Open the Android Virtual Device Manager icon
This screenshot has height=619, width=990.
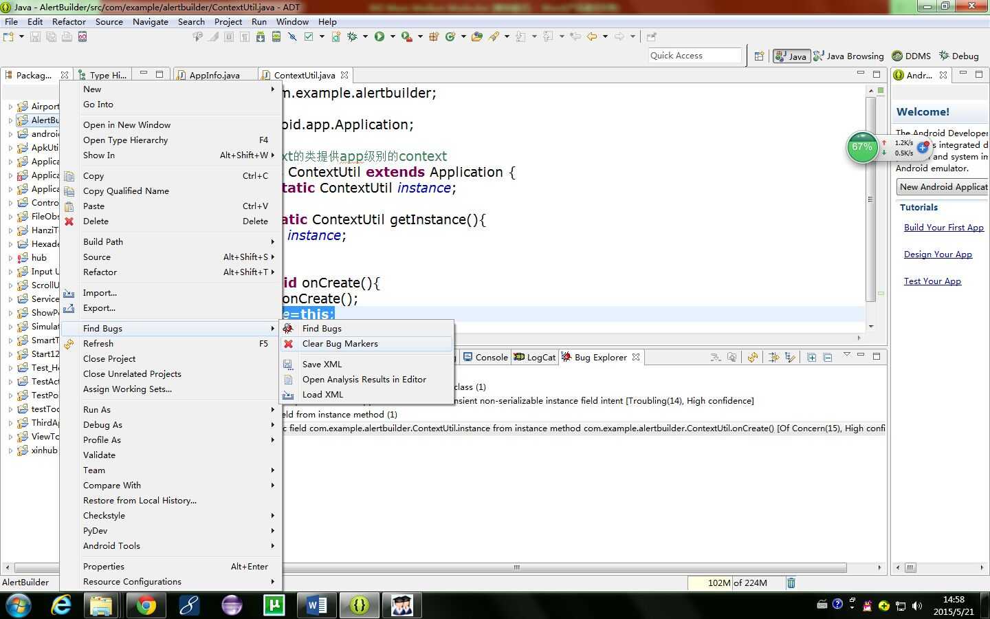276,36
